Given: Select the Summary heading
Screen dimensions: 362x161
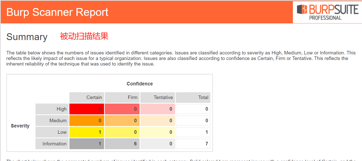Looking at the screenshot, I should click(x=27, y=37).
